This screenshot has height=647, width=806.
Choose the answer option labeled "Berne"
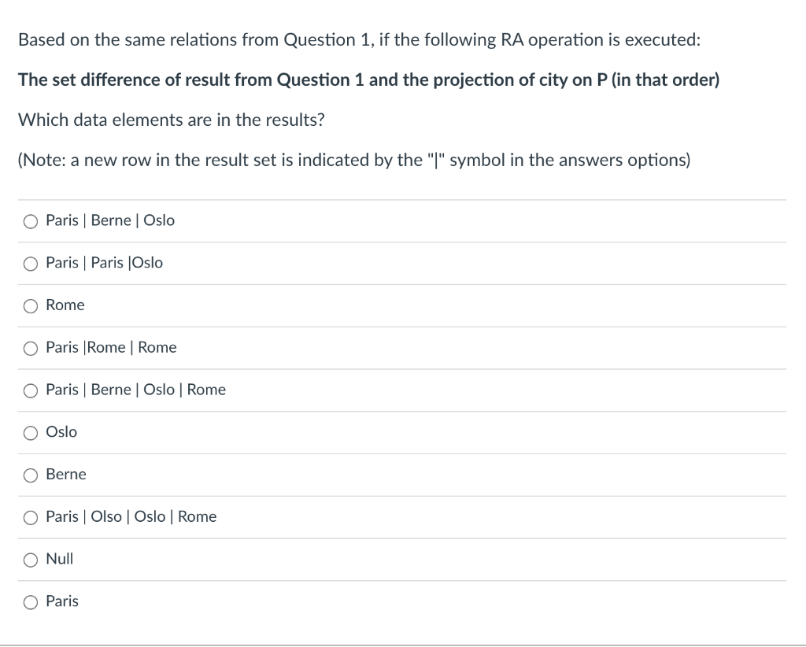[66, 475]
